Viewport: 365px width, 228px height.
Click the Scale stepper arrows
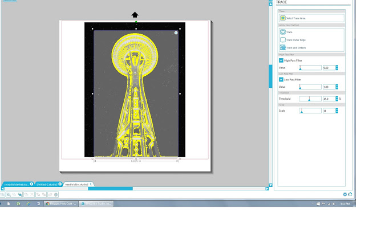pos(337,111)
